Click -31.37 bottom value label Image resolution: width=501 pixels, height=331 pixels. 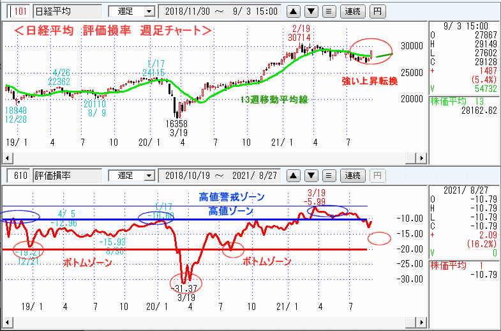(184, 289)
